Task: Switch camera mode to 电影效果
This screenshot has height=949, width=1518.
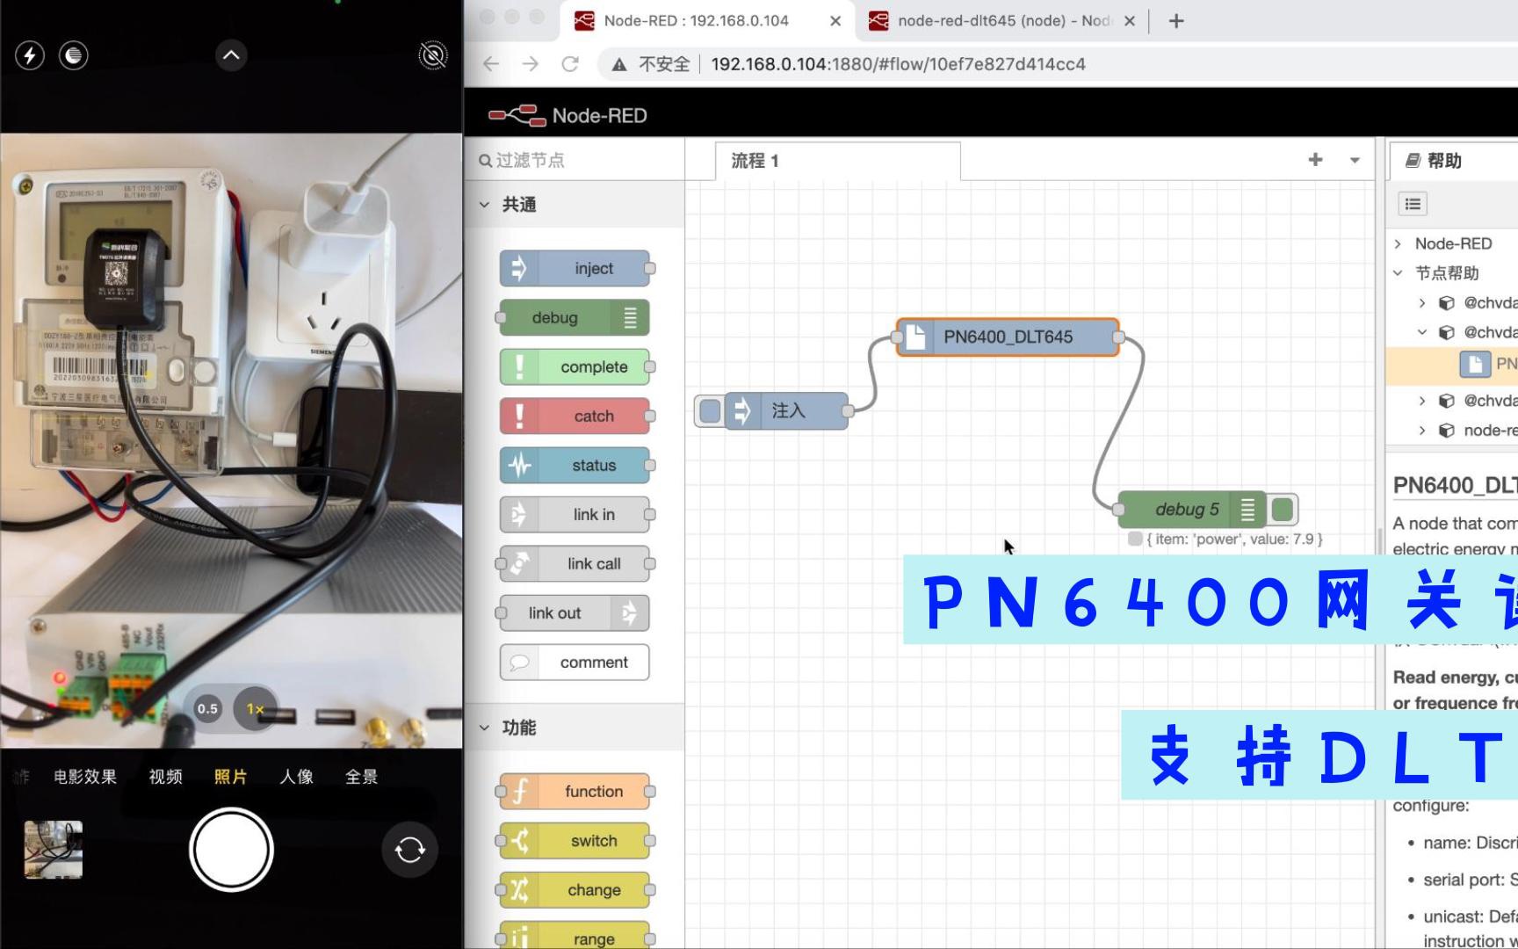Action: [x=85, y=777]
